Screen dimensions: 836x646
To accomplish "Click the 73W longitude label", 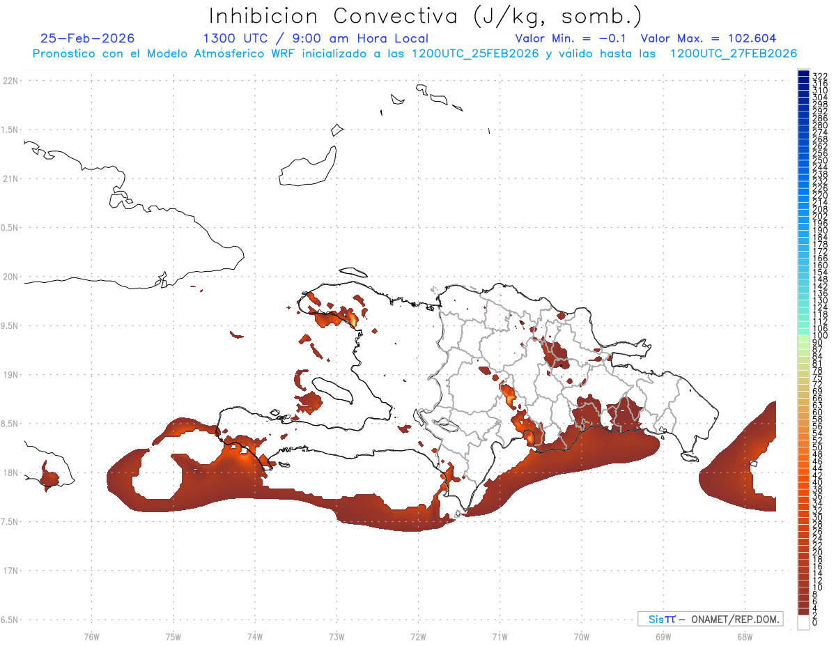I will (336, 636).
